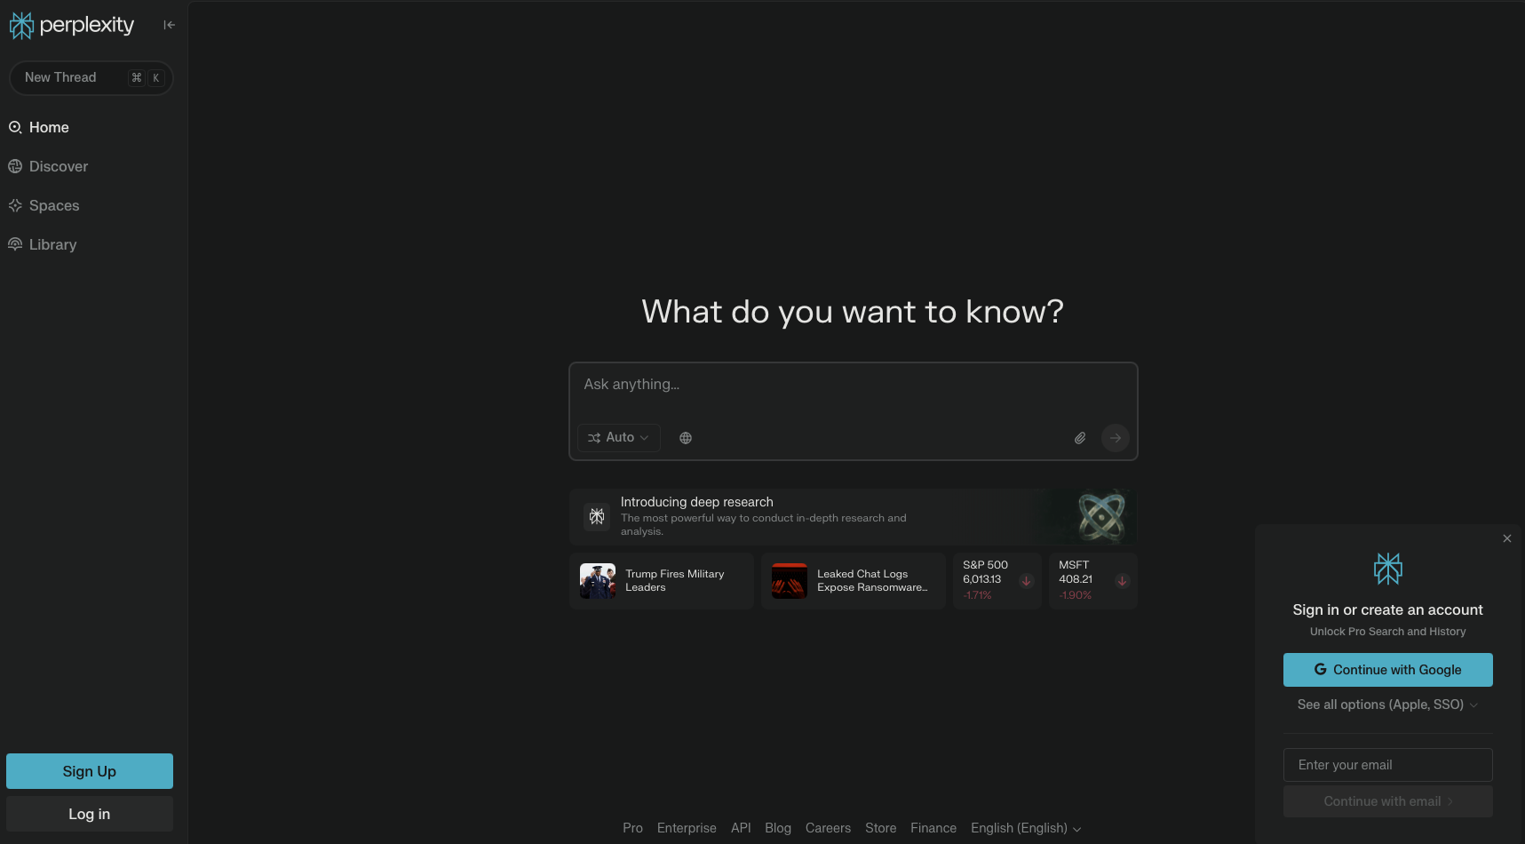This screenshot has width=1525, height=844.
Task: Click the atom graphic on deep research banner
Action: pos(1101,516)
